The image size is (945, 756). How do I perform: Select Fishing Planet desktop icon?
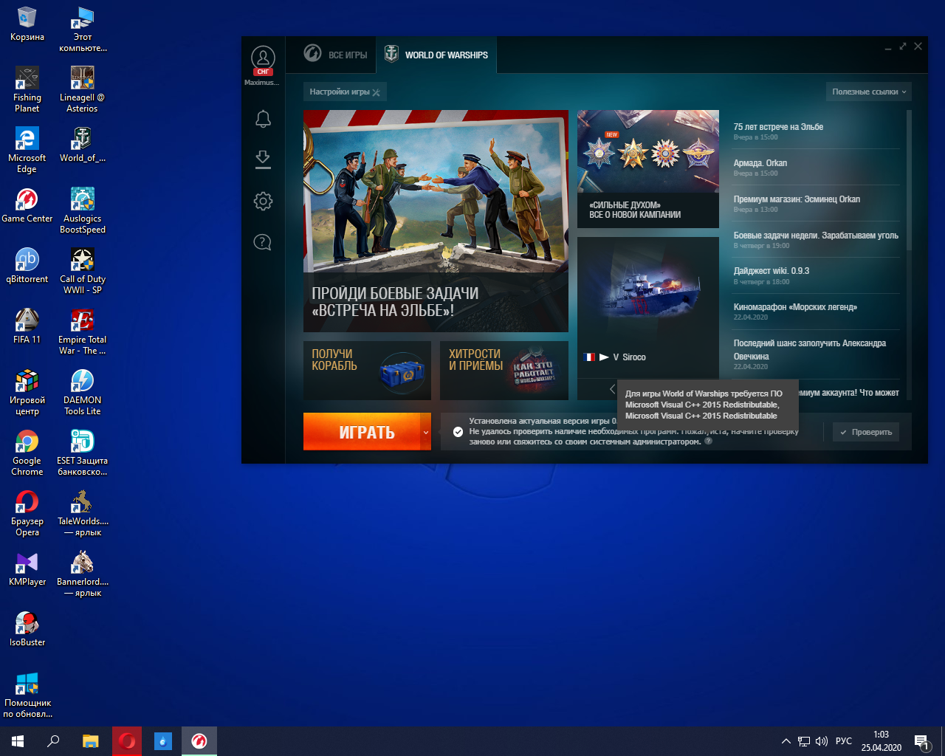(27, 89)
